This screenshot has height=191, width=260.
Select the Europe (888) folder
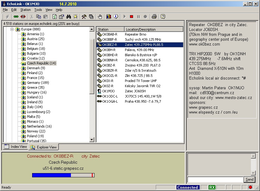tap(31, 29)
